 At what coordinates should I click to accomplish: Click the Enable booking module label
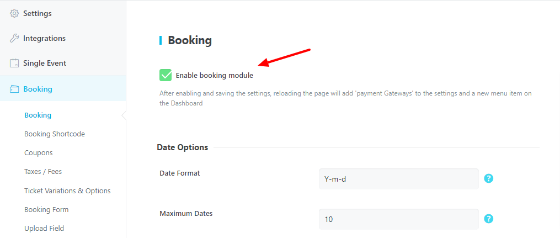click(x=214, y=76)
